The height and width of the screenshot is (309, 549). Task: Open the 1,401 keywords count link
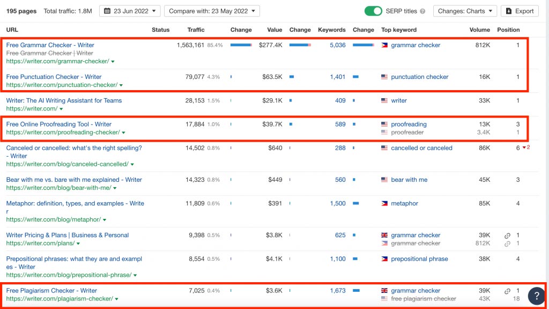(x=338, y=77)
